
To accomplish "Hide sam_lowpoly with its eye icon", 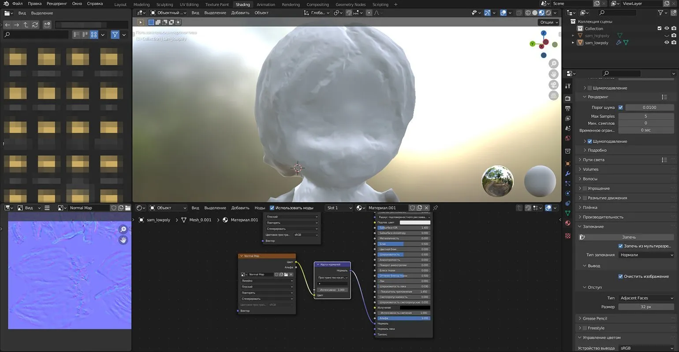I will pyautogui.click(x=667, y=43).
